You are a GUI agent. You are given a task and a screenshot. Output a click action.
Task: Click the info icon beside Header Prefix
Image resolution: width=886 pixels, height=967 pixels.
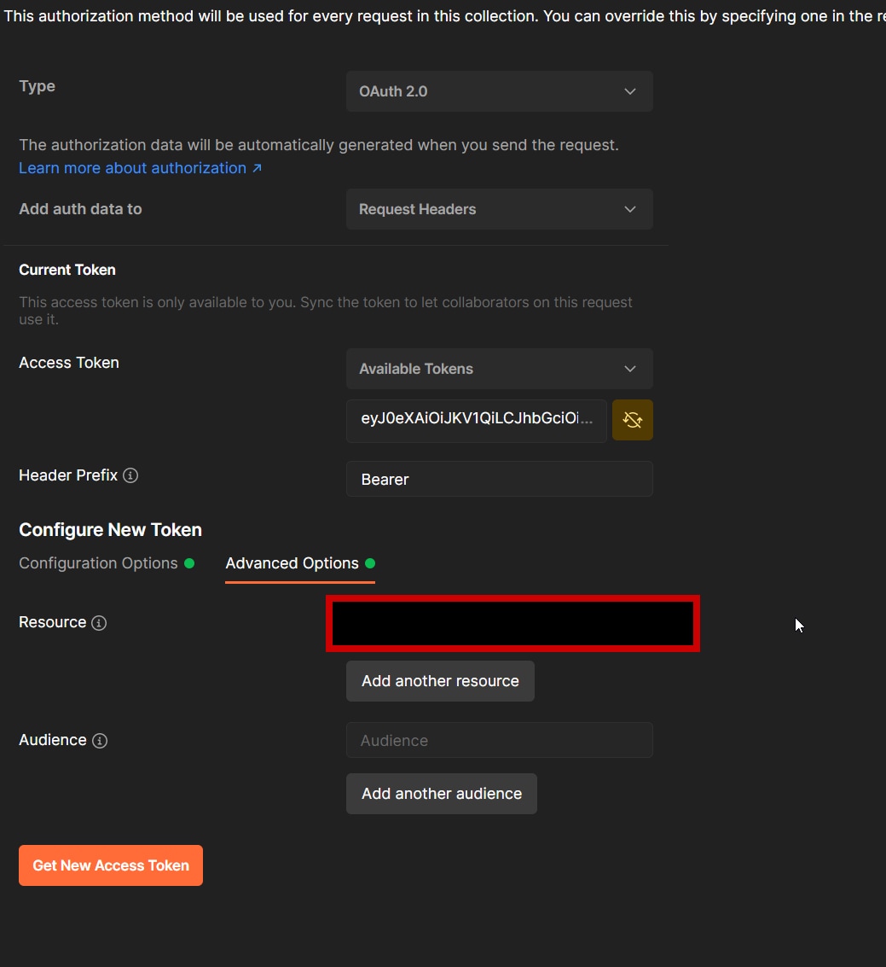pos(130,475)
